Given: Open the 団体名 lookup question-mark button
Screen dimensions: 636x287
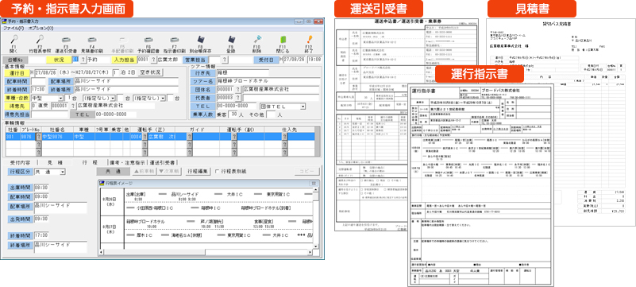Looking at the screenshot, I should [238, 89].
